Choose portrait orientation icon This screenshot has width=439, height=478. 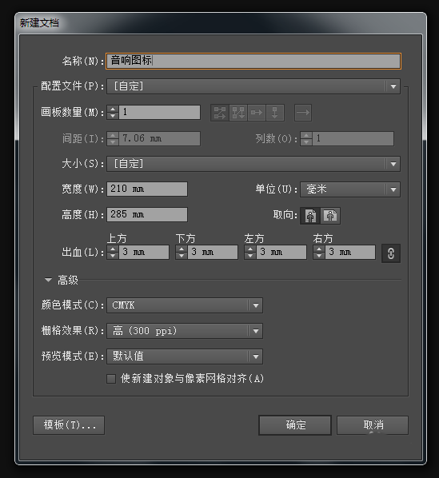tap(310, 216)
